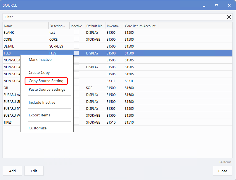Click Export Items in context menu
236x180 pixels.
40,115
